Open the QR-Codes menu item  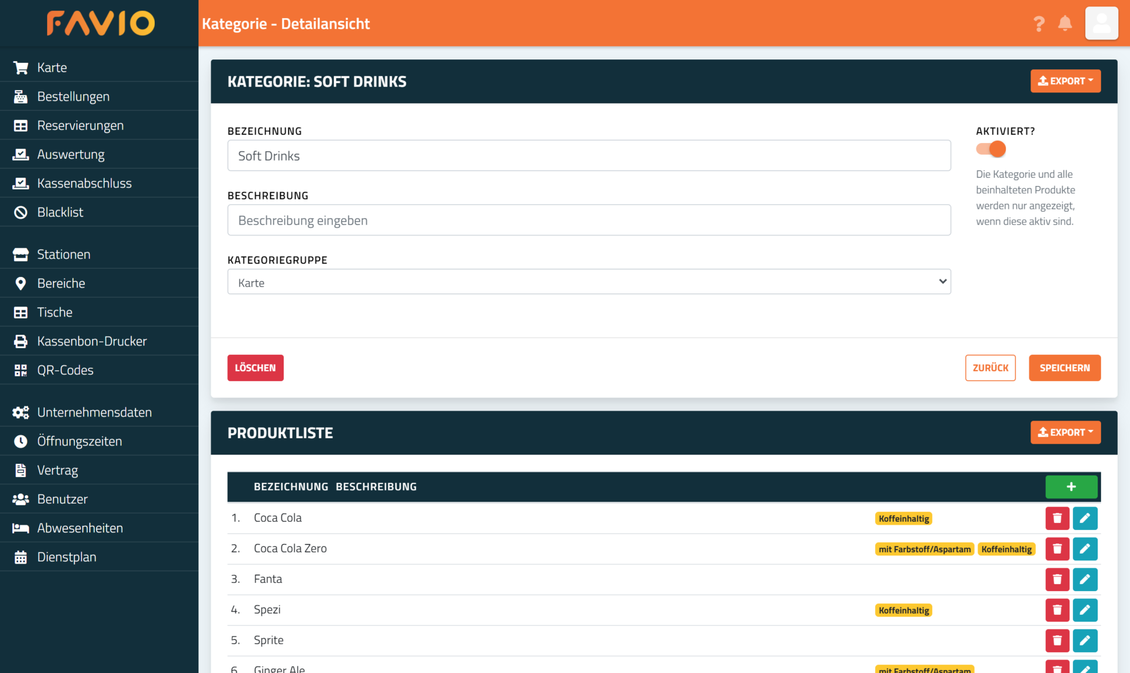pyautogui.click(x=65, y=370)
